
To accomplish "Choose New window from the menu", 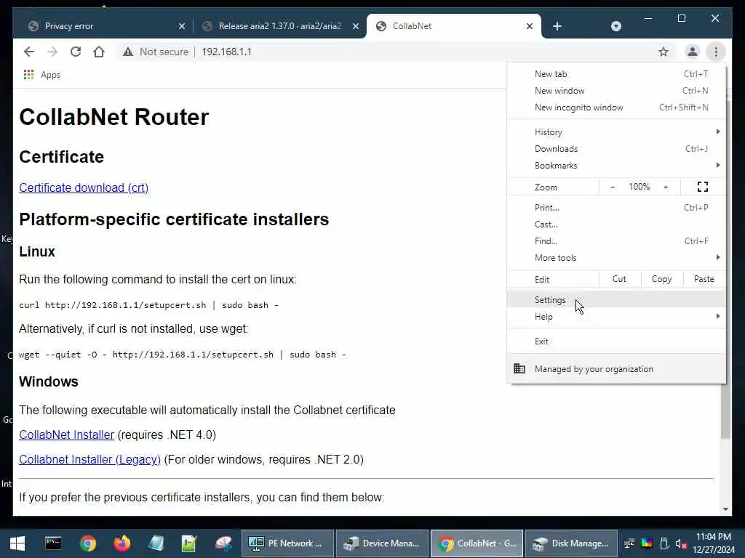I will pyautogui.click(x=616, y=91).
